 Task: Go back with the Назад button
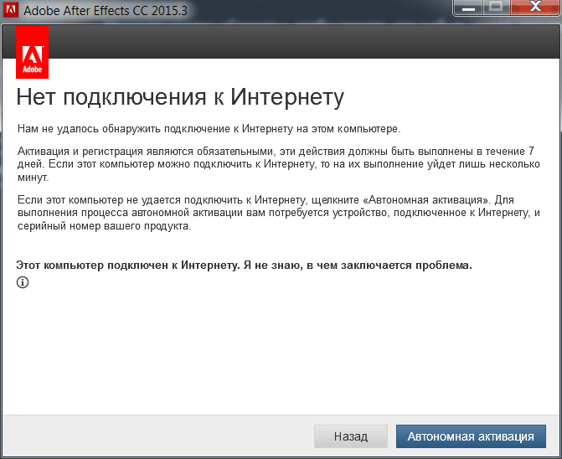click(x=351, y=436)
